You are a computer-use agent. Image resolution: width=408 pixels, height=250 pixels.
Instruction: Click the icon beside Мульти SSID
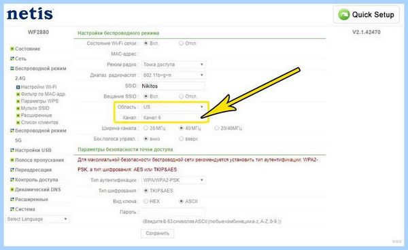18,108
